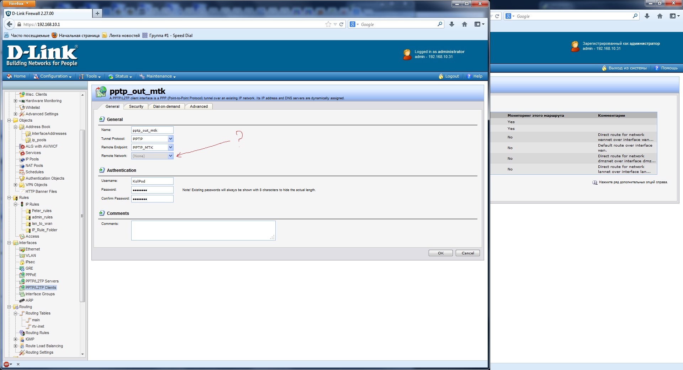Image resolution: width=683 pixels, height=370 pixels.
Task: Click download arrow in background browser window
Action: pos(647,16)
